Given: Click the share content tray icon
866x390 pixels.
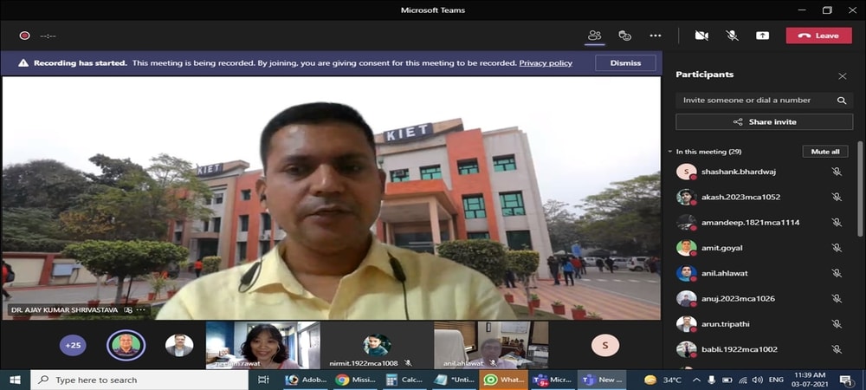Looking at the screenshot, I should tap(762, 36).
